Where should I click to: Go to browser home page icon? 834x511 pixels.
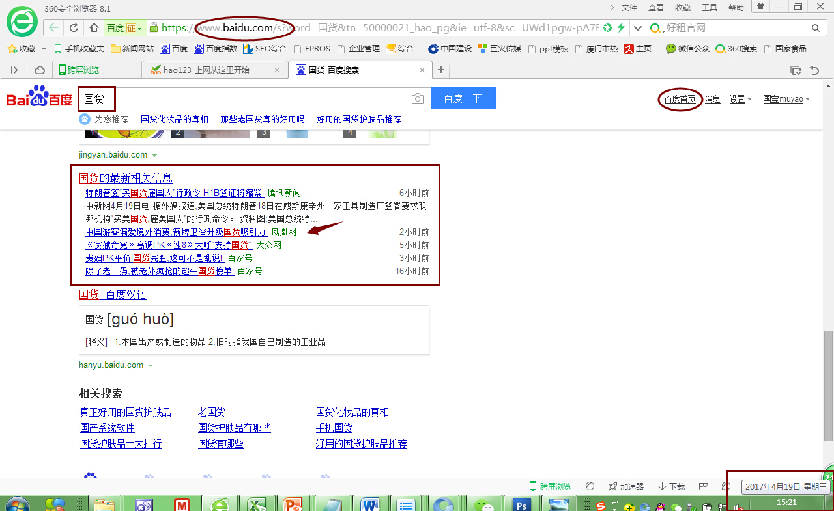pos(94,28)
